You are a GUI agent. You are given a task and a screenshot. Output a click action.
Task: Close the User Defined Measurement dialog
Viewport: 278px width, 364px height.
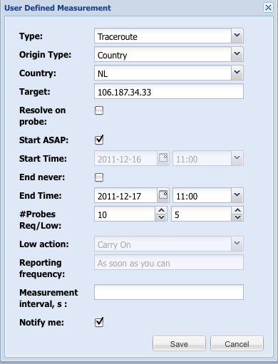[268, 8]
